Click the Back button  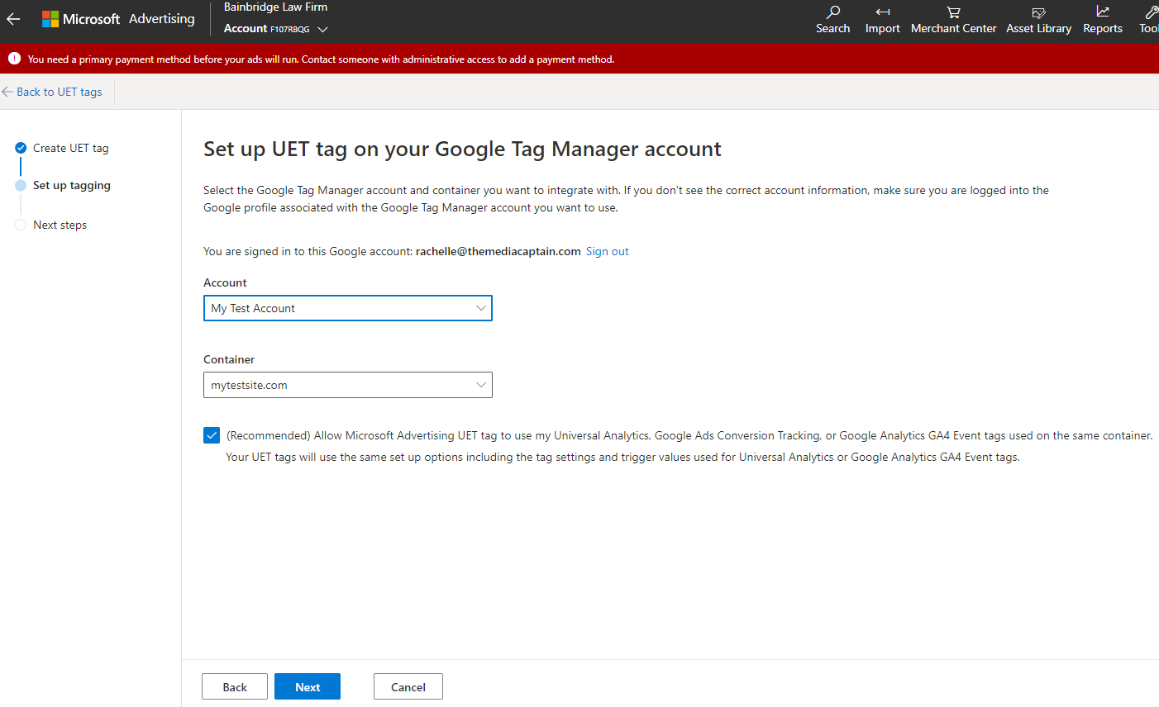pyautogui.click(x=235, y=686)
